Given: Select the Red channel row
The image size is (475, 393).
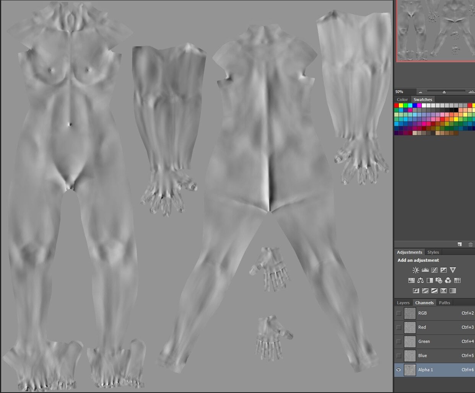Looking at the screenshot, I should tap(434, 327).
